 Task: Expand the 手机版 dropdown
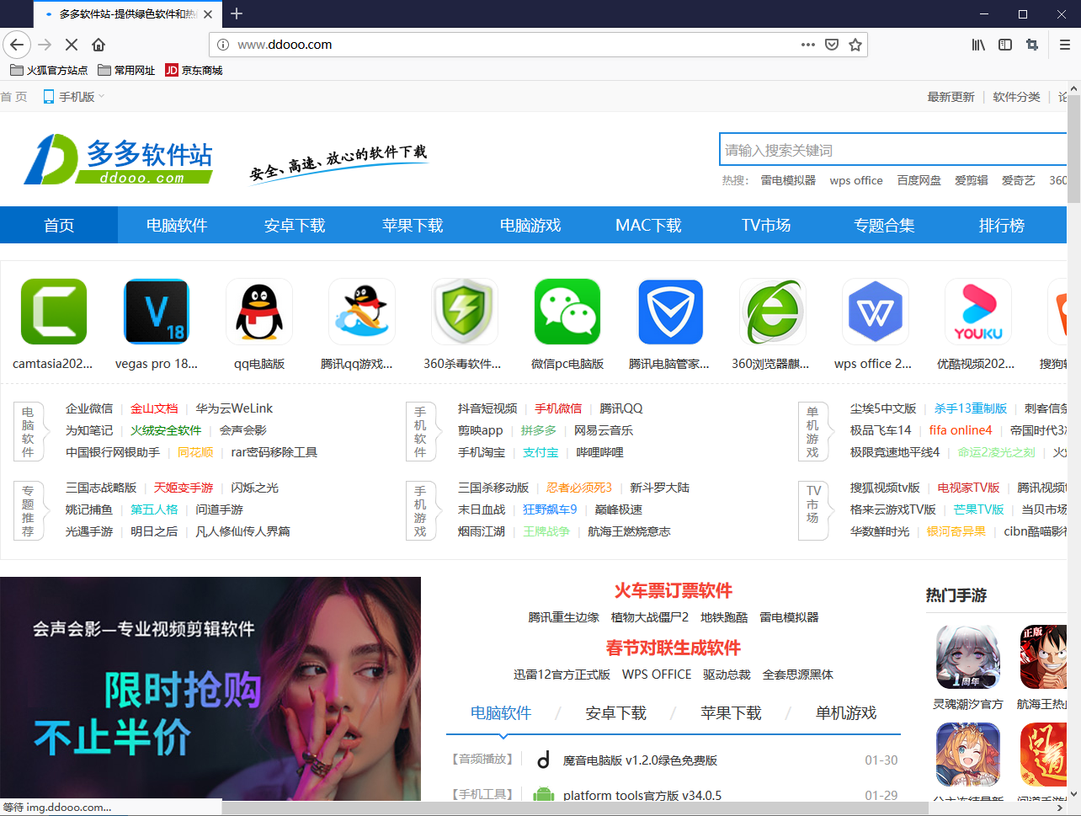tap(74, 97)
